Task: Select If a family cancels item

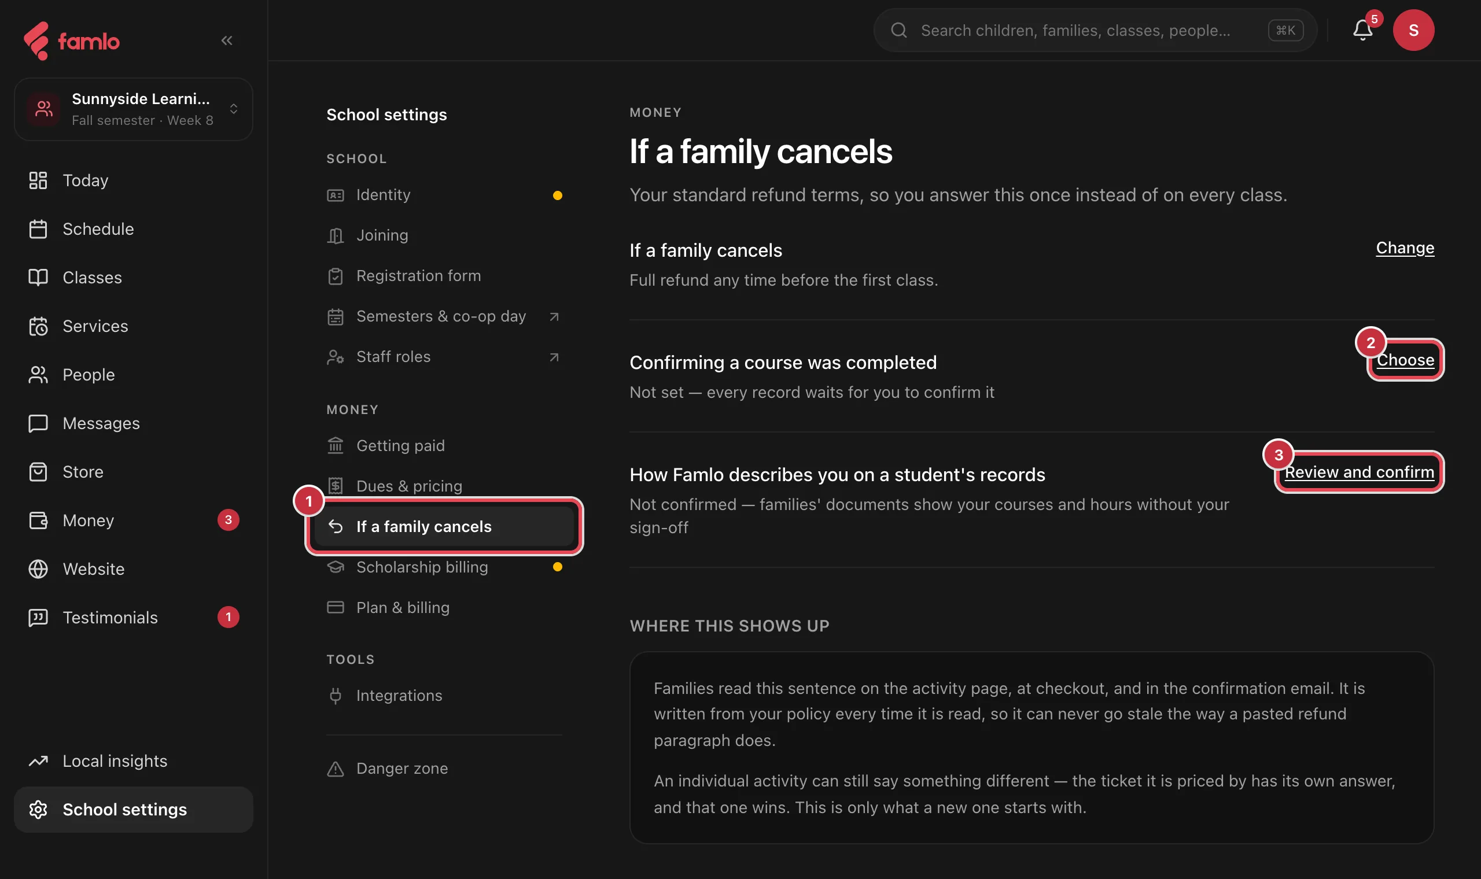Action: 444,526
